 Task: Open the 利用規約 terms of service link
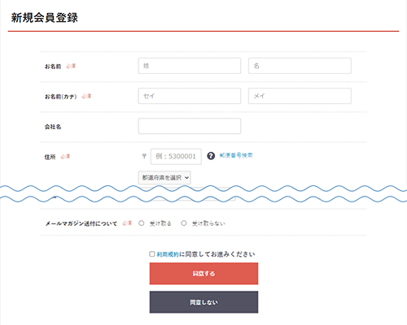click(168, 254)
